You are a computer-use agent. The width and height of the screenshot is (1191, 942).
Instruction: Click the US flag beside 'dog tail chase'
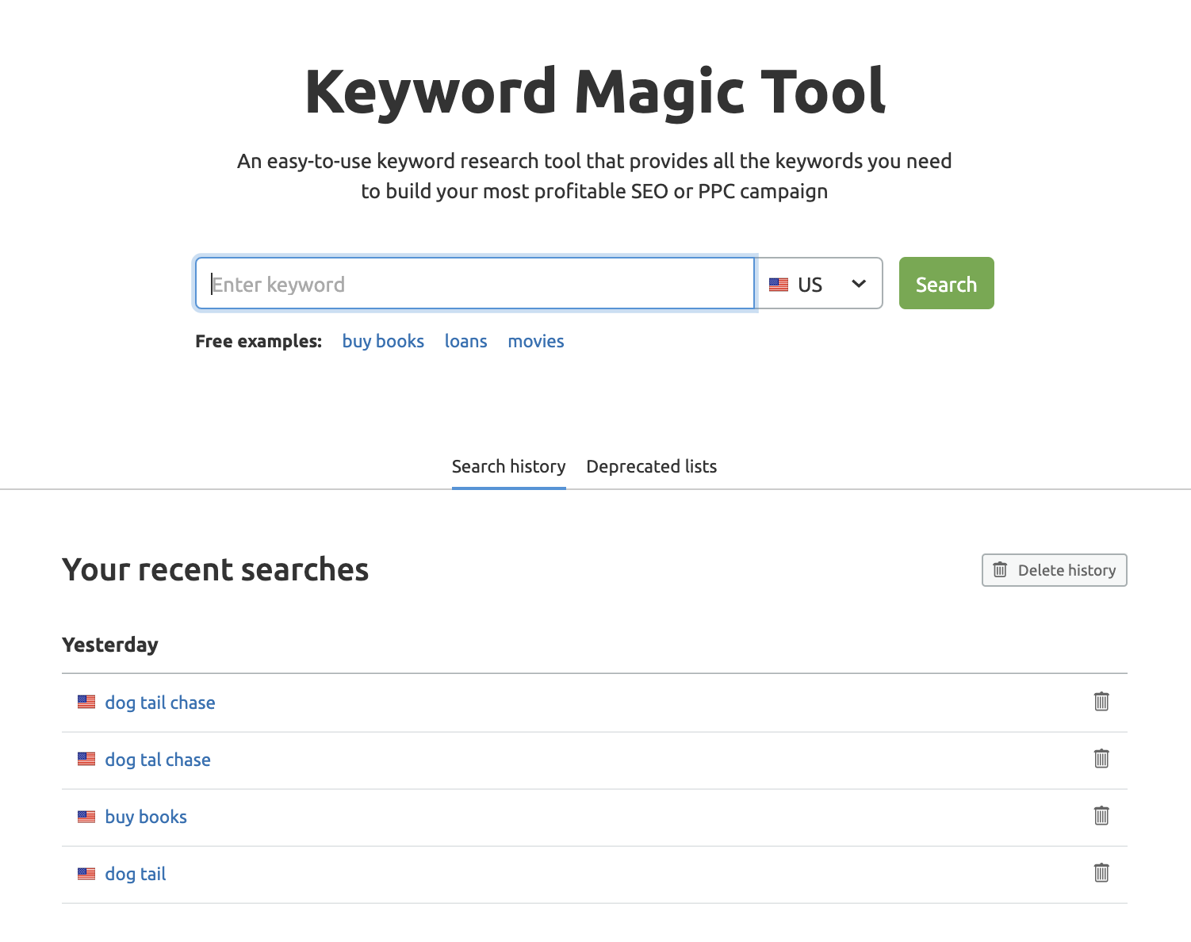(x=86, y=702)
